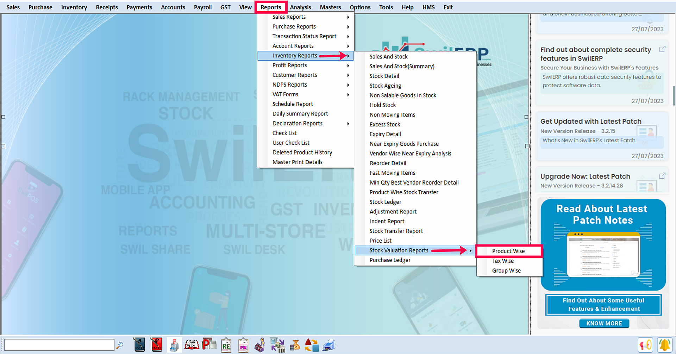Click the shopping basket customer icon
This screenshot has width=676, height=354.
tap(260, 345)
